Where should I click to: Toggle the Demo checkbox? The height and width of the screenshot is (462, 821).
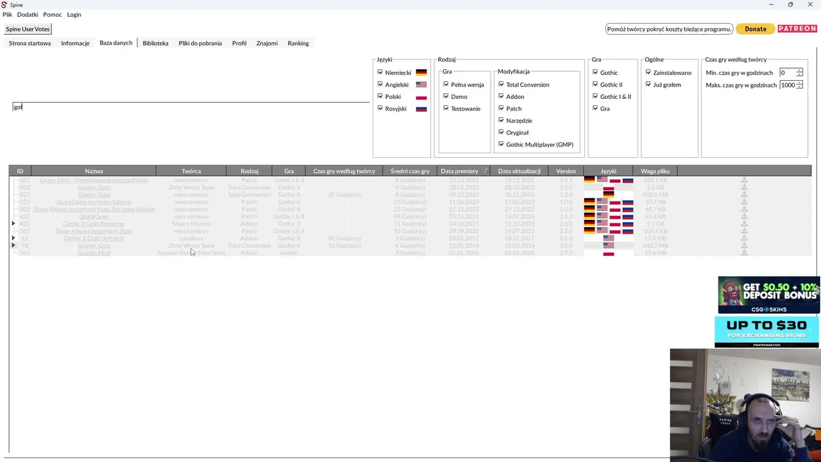(446, 96)
